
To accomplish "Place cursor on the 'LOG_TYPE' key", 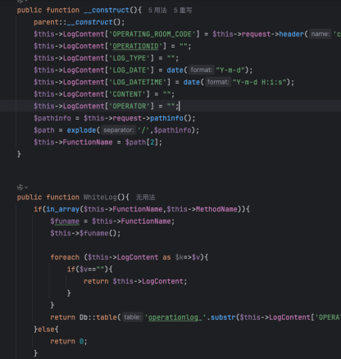I will point(130,58).
